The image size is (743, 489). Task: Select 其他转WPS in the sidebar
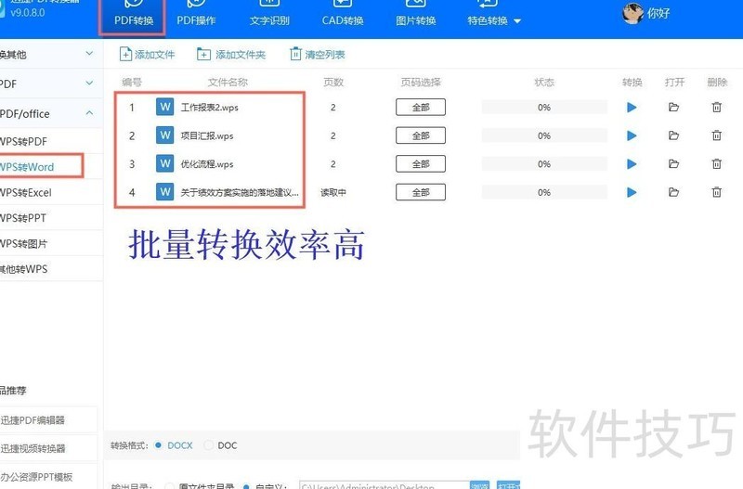click(51, 269)
